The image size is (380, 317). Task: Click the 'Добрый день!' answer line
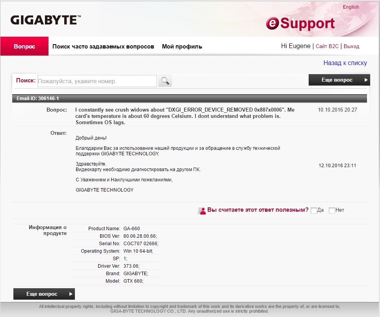pyautogui.click(x=91, y=138)
